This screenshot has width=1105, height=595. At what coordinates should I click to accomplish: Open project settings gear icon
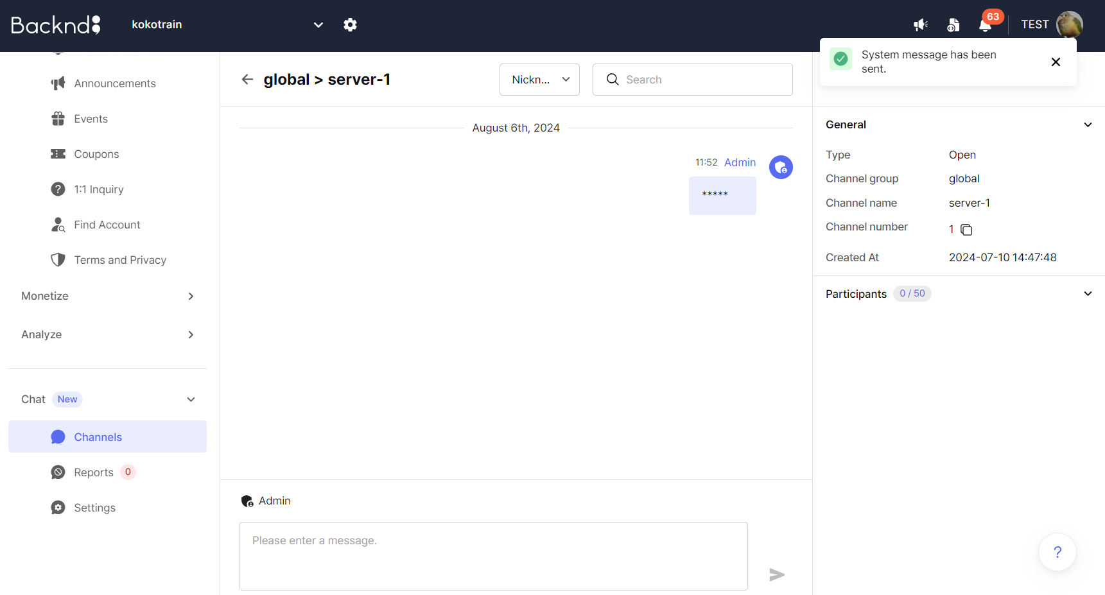click(350, 24)
